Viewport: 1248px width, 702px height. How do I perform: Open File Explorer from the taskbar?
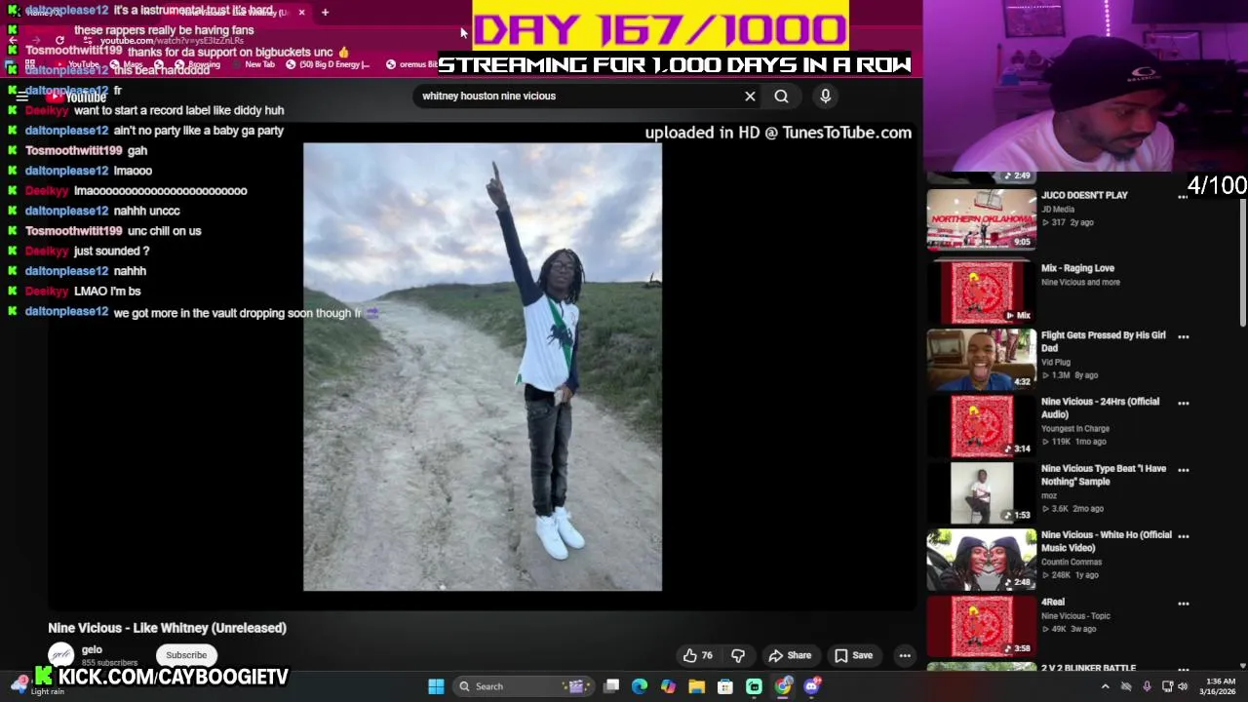[696, 686]
